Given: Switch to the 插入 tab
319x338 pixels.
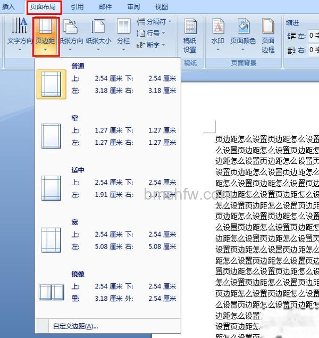Looking at the screenshot, I should [8, 7].
